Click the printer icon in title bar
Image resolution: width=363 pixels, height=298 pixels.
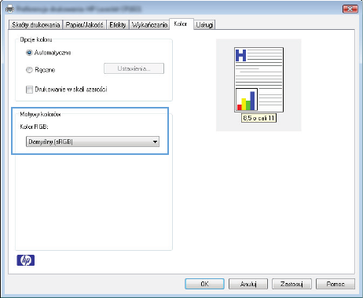(x=10, y=9)
